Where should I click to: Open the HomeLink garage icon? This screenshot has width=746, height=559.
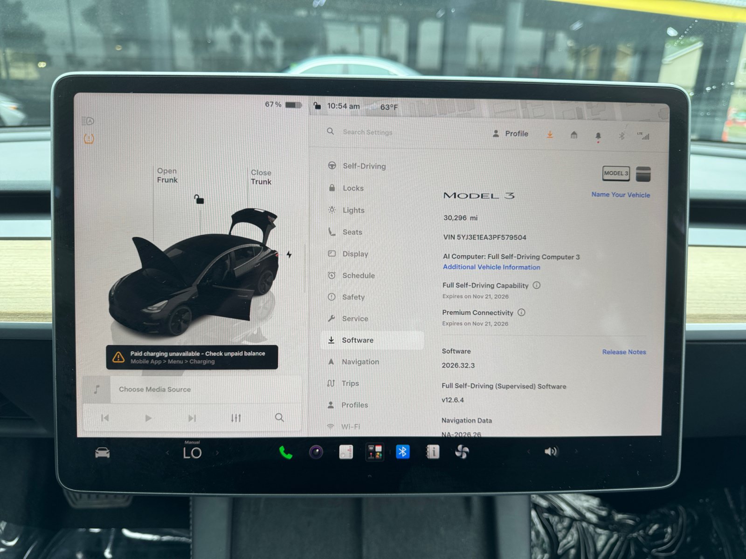(574, 135)
